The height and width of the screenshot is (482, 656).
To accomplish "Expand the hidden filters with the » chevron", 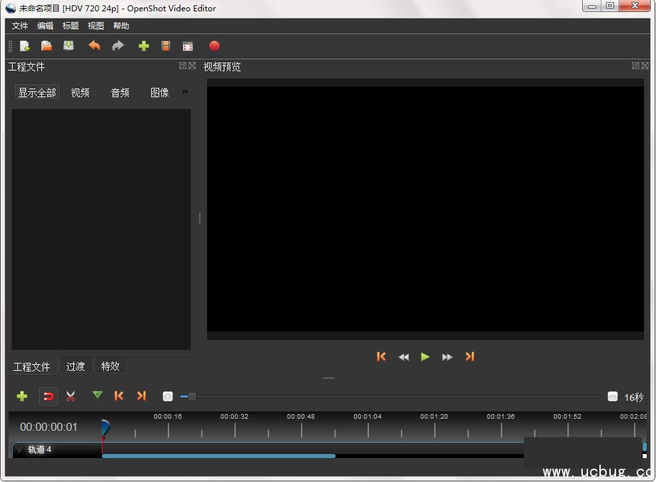I will click(185, 91).
